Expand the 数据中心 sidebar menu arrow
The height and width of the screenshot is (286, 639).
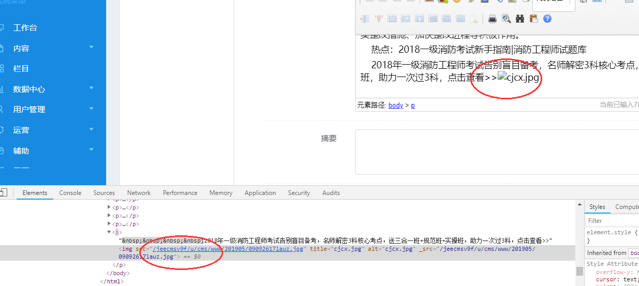coord(92,88)
